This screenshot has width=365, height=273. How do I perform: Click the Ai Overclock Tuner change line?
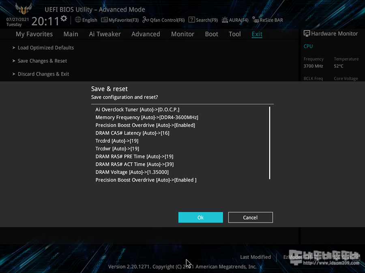pyautogui.click(x=137, y=110)
